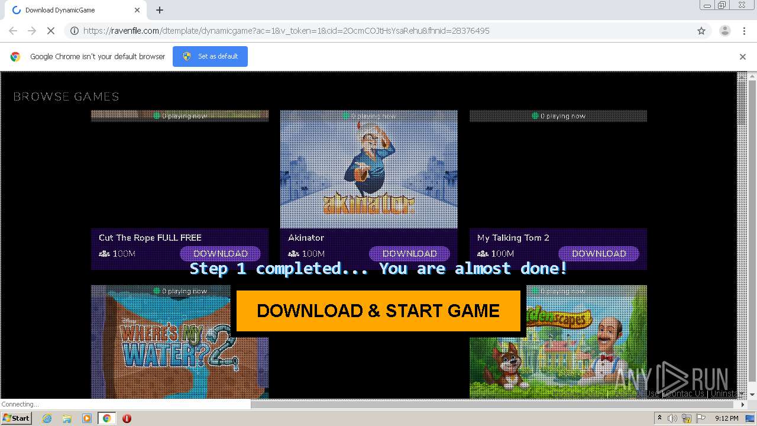Click the 9:12 PM clock
Screen dimensions: 757x426
click(726, 418)
